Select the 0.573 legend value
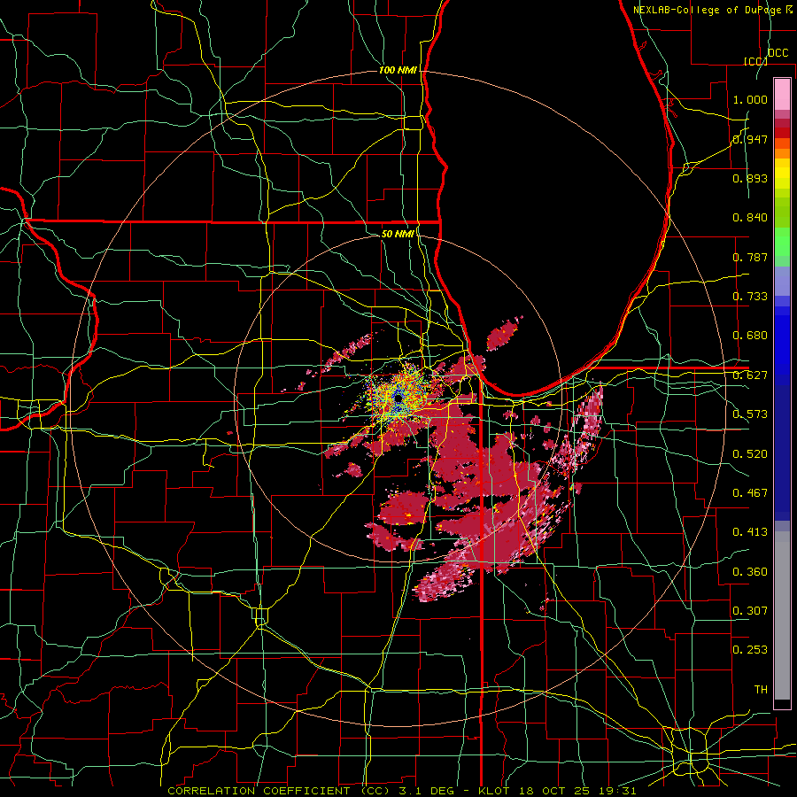 pos(750,414)
